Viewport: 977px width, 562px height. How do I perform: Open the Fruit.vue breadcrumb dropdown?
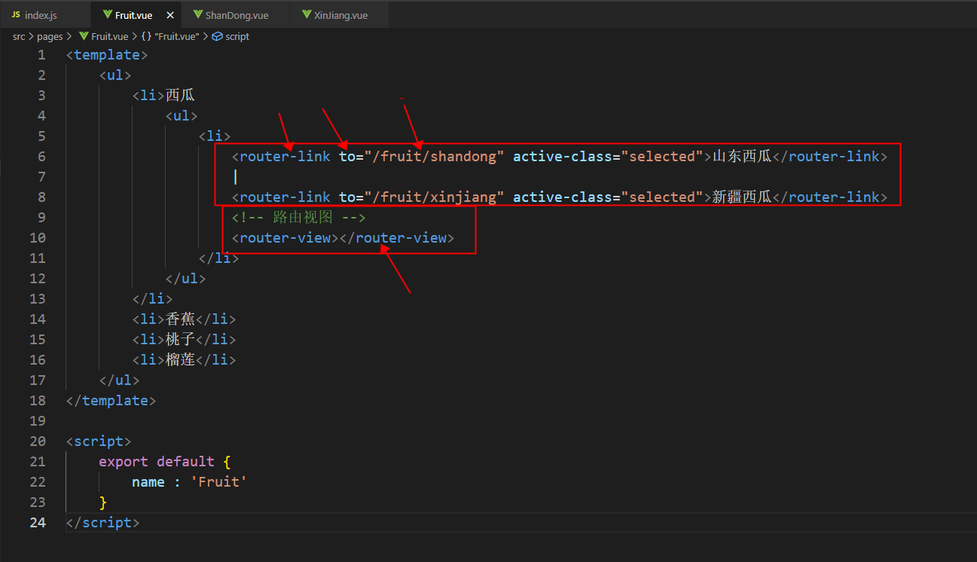click(109, 36)
